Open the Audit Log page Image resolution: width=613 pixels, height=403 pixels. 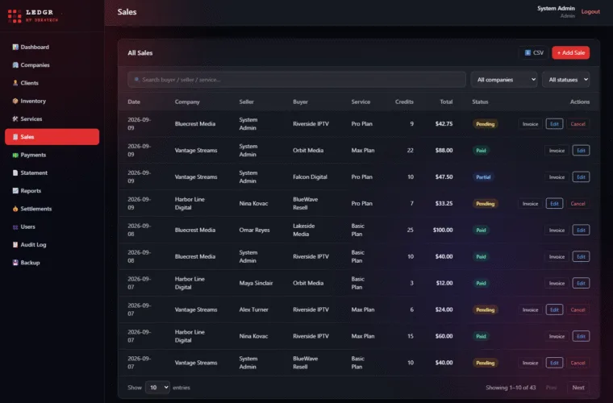tap(52, 244)
